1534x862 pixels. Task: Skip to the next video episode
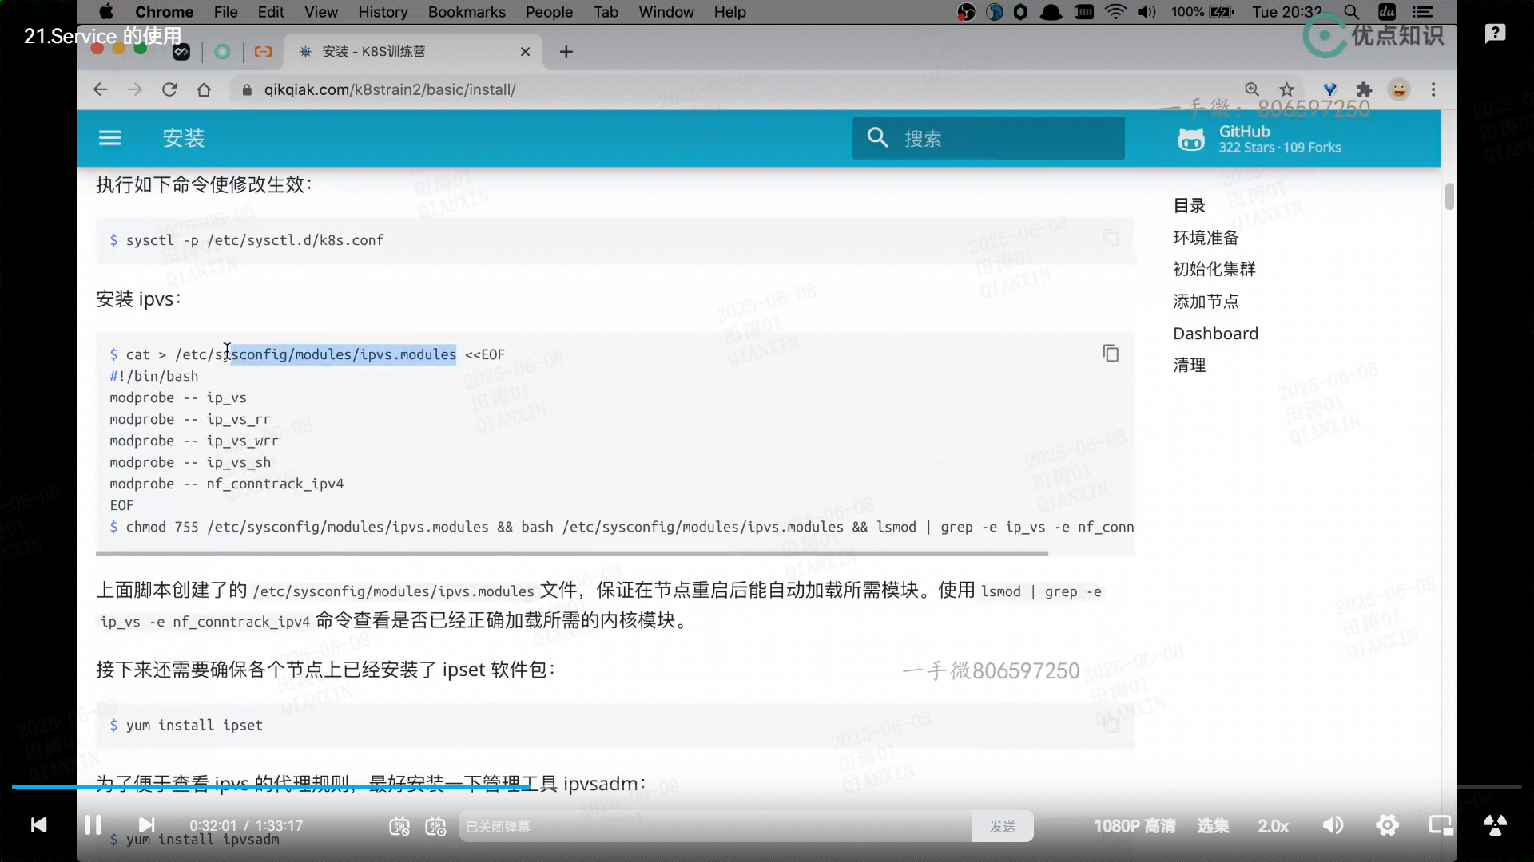point(146,825)
